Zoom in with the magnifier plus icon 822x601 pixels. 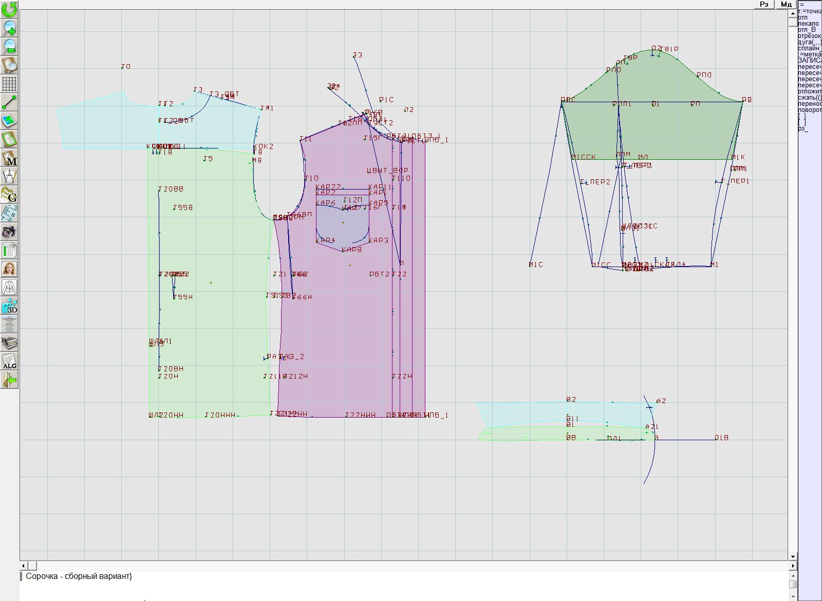coord(9,28)
